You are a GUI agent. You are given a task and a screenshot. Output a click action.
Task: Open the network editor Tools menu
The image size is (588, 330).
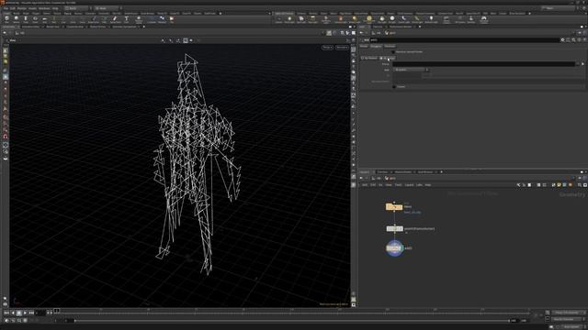(398, 185)
